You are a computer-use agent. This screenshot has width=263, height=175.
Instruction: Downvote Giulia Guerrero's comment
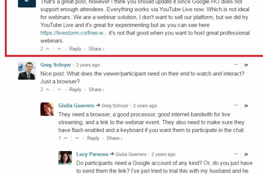[77, 138]
